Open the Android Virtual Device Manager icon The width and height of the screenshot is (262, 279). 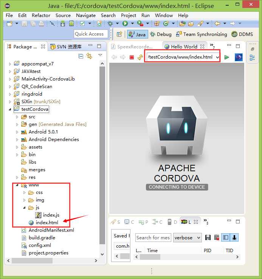(71, 23)
